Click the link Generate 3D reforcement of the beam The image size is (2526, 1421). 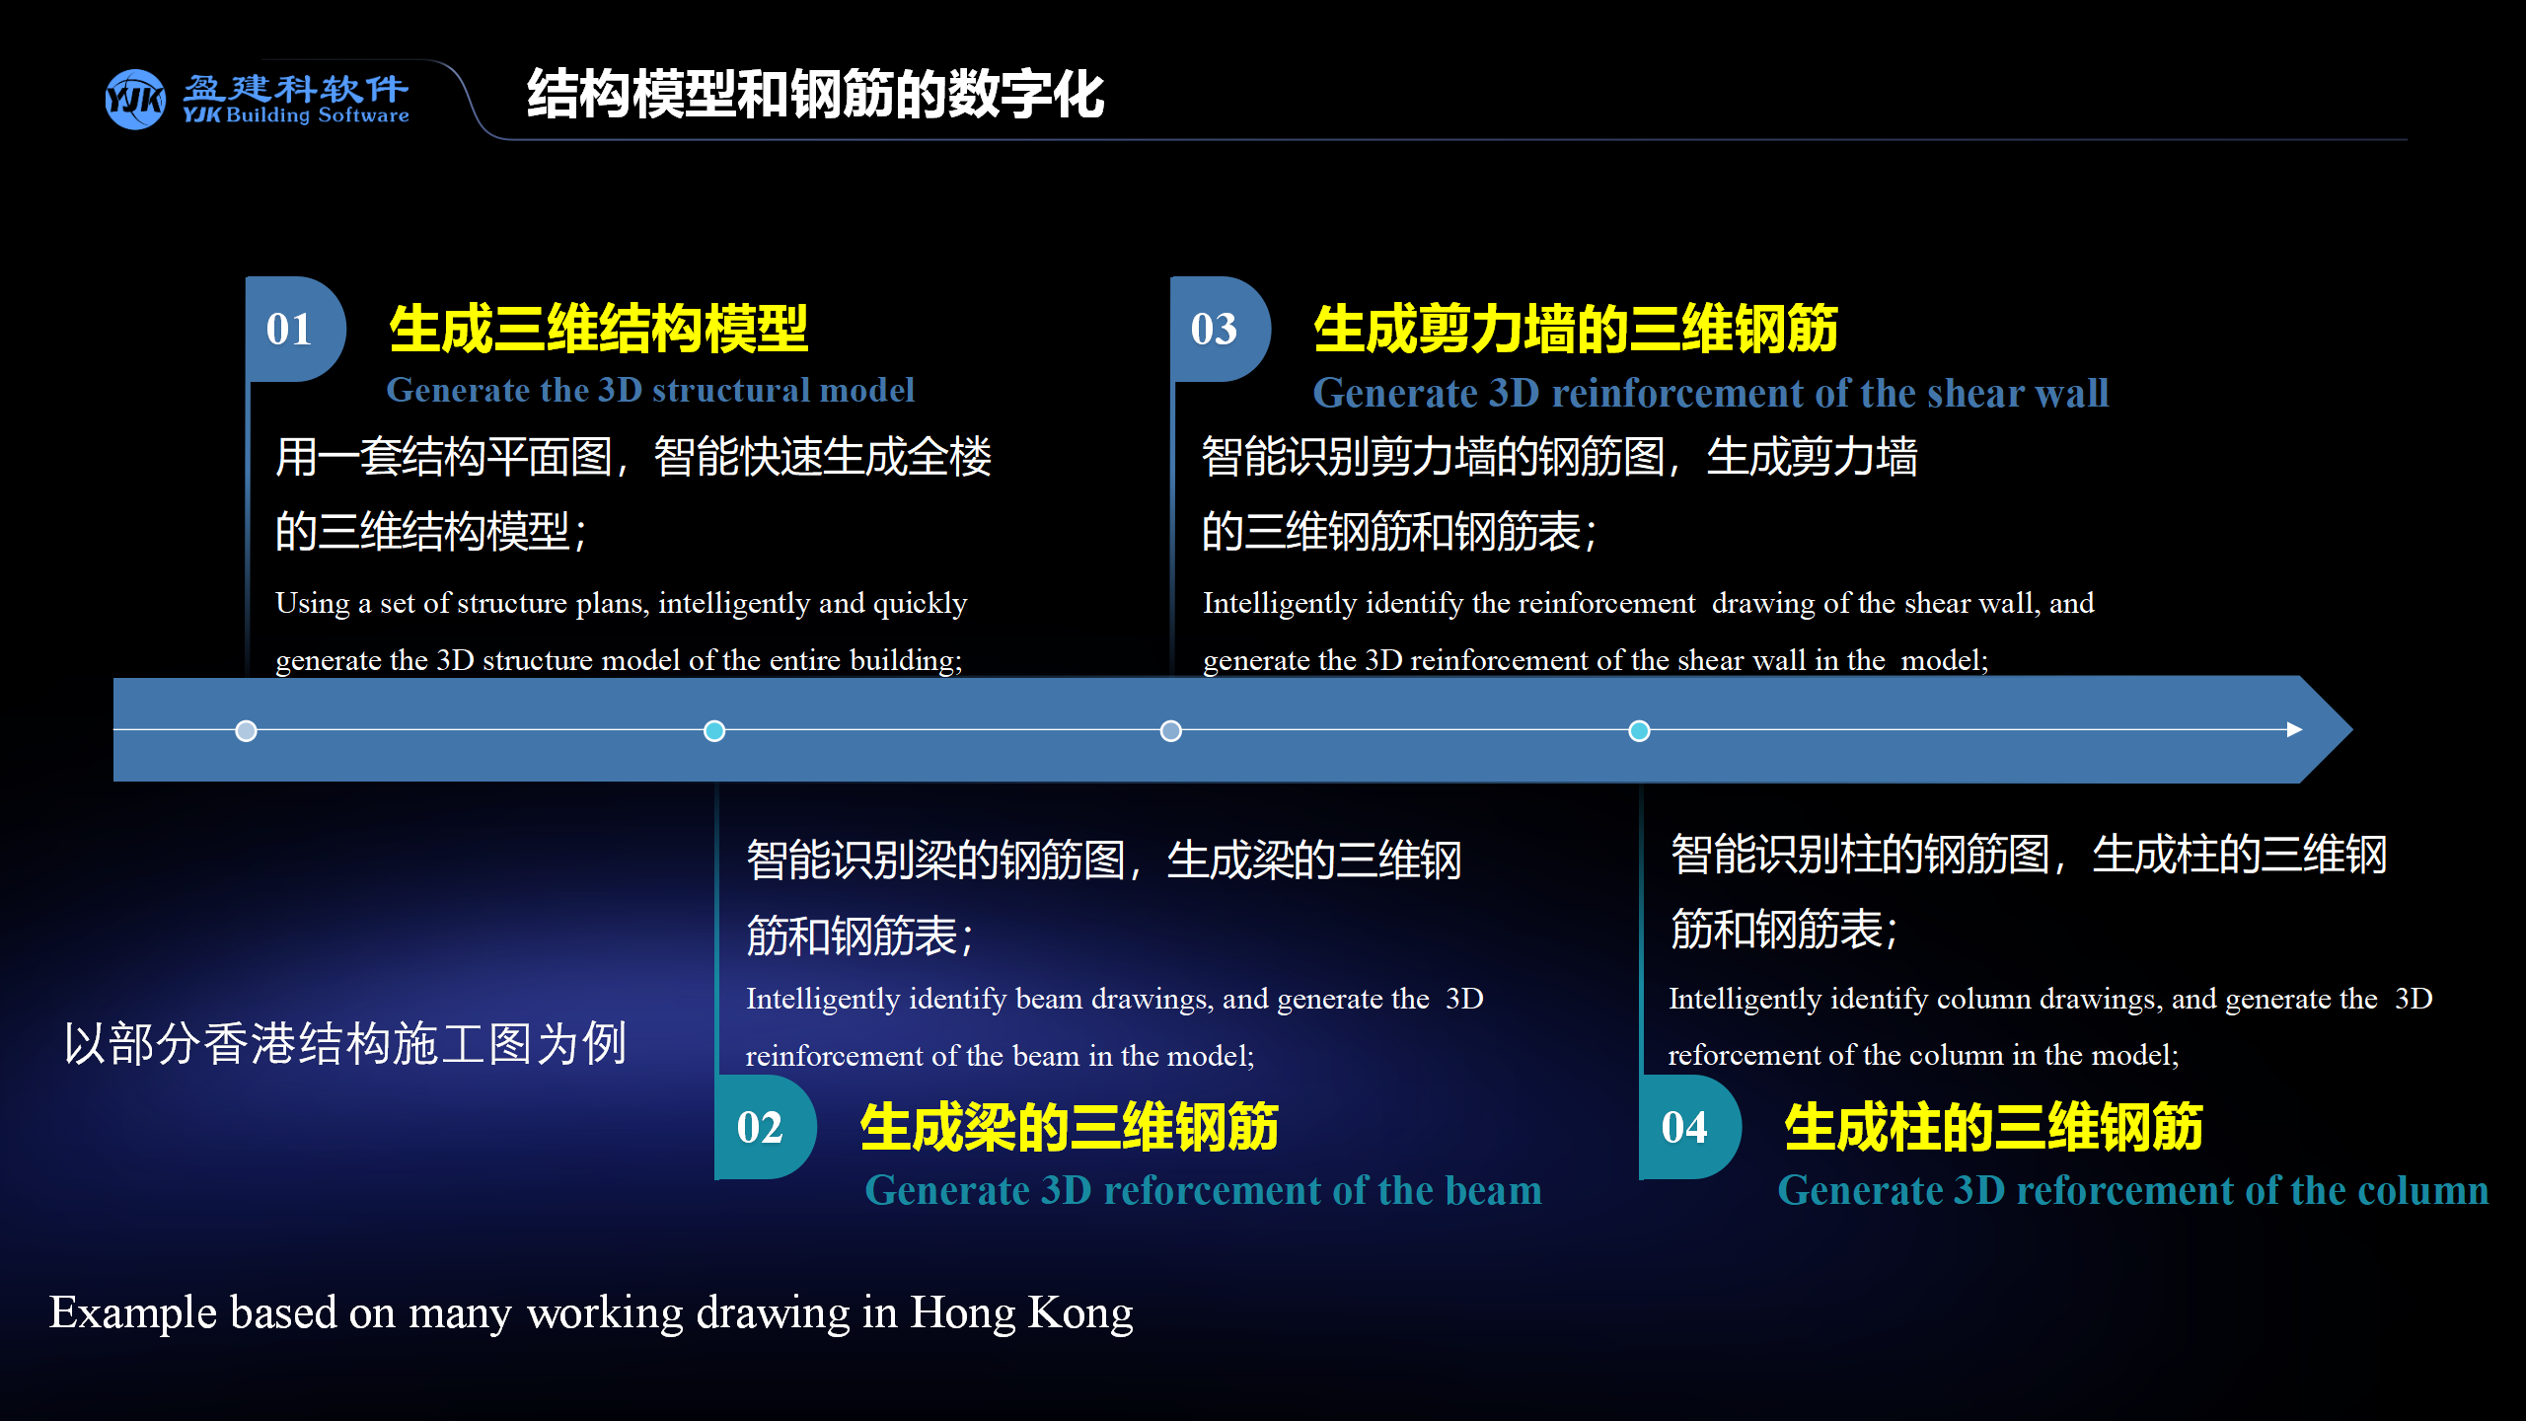pyautogui.click(x=1202, y=1191)
